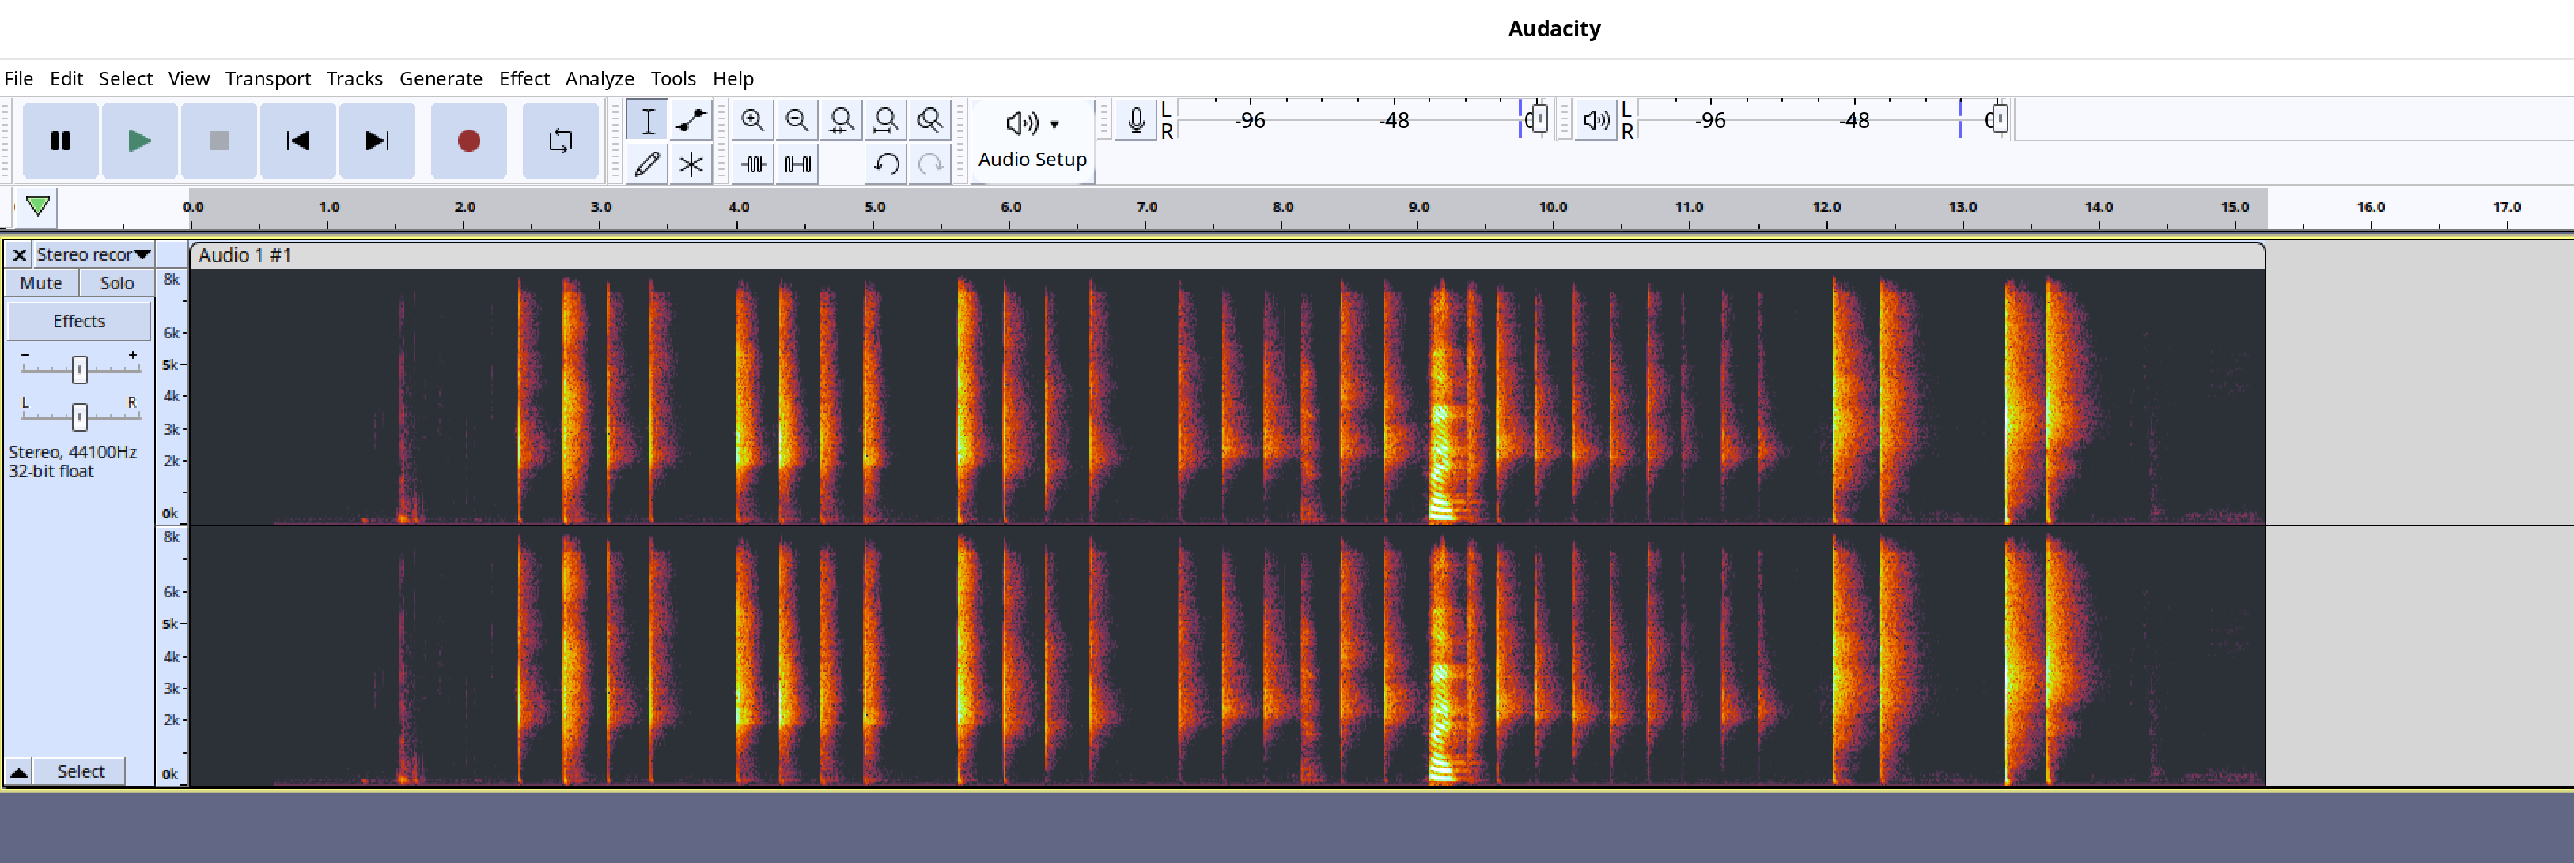Open the track Effects panel
Screen dimensions: 2574x863
click(79, 321)
